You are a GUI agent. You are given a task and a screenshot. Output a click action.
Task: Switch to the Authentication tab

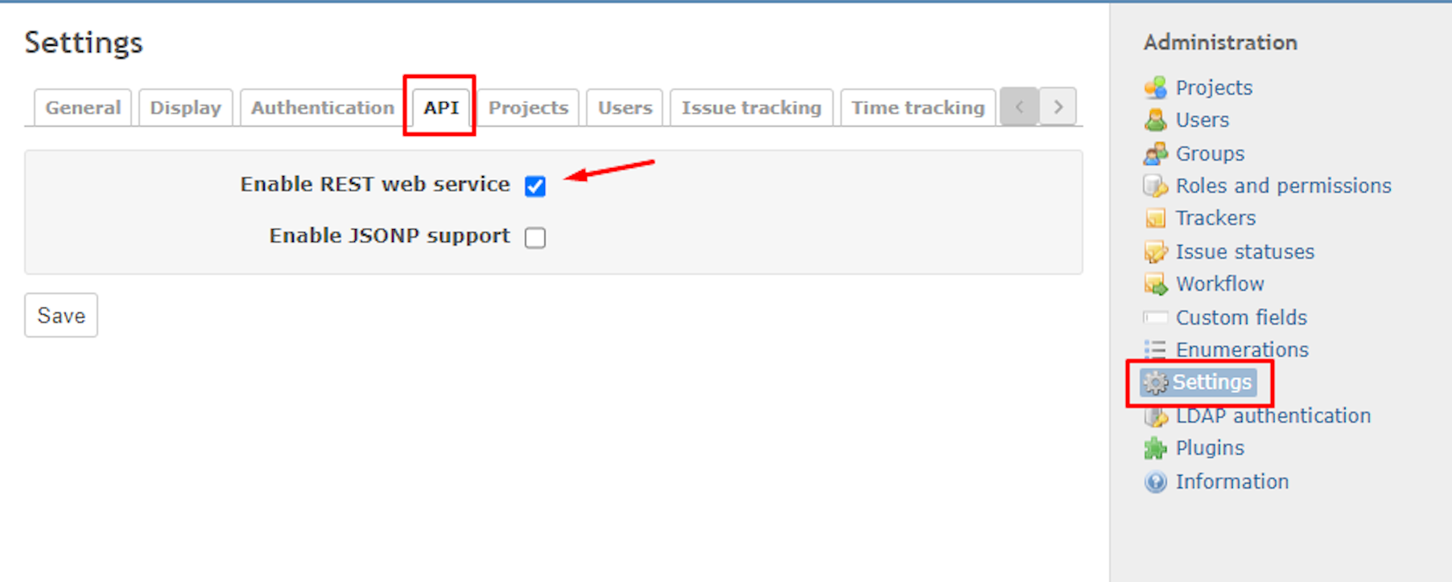tap(323, 108)
